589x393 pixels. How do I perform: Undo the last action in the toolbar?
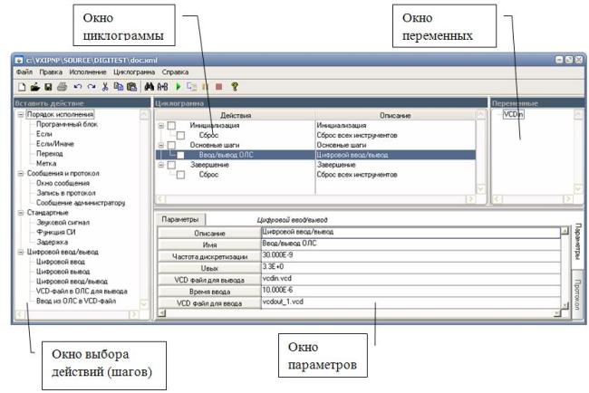[78, 87]
